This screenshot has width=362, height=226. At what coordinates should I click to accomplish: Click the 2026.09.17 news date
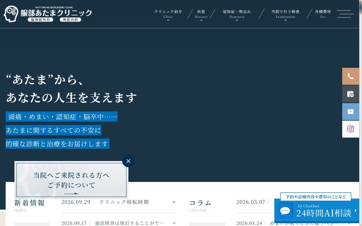74,223
